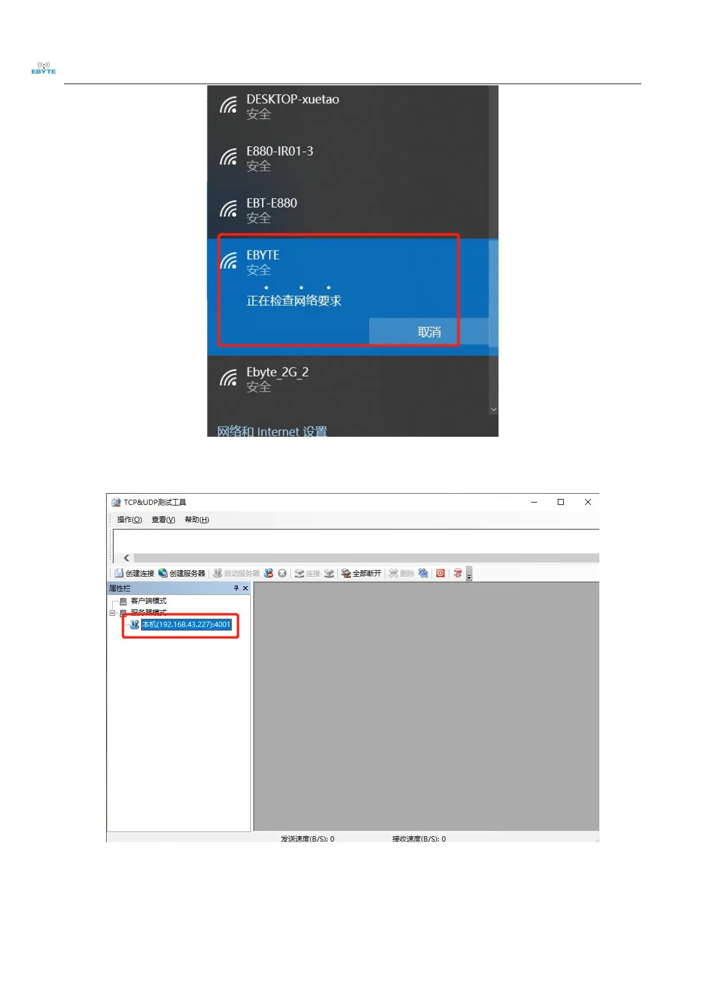Click 正在检查网络要求 status text

point(294,300)
